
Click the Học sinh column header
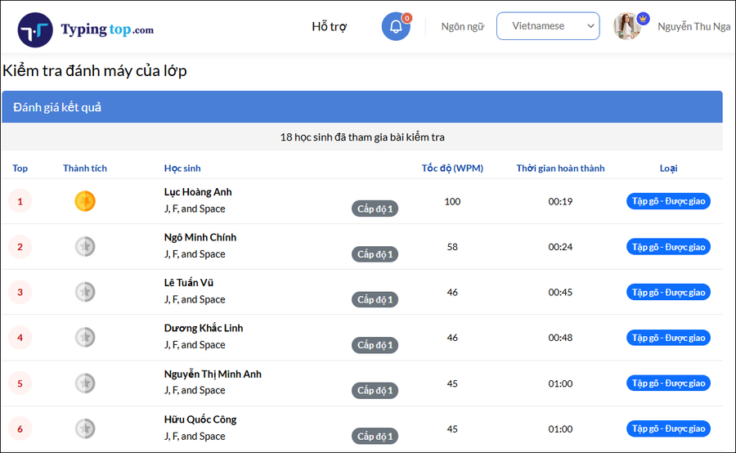[182, 168]
